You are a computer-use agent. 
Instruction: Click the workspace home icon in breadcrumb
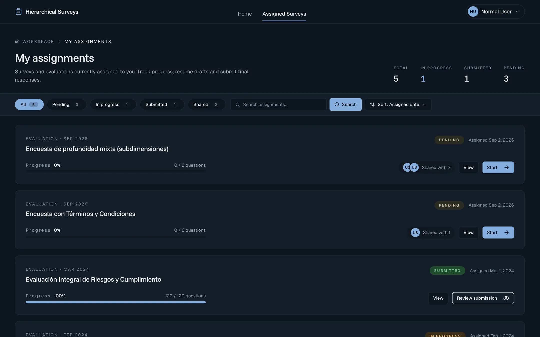17,41
